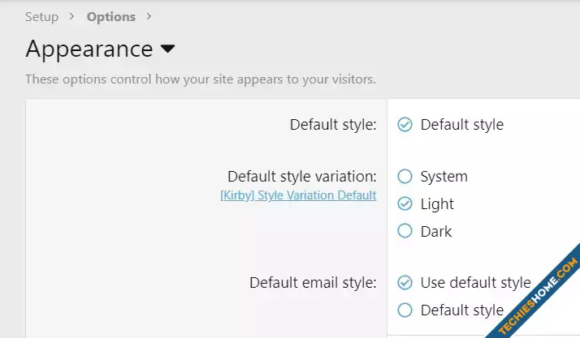Click chevron after Options breadcrumb

point(149,16)
